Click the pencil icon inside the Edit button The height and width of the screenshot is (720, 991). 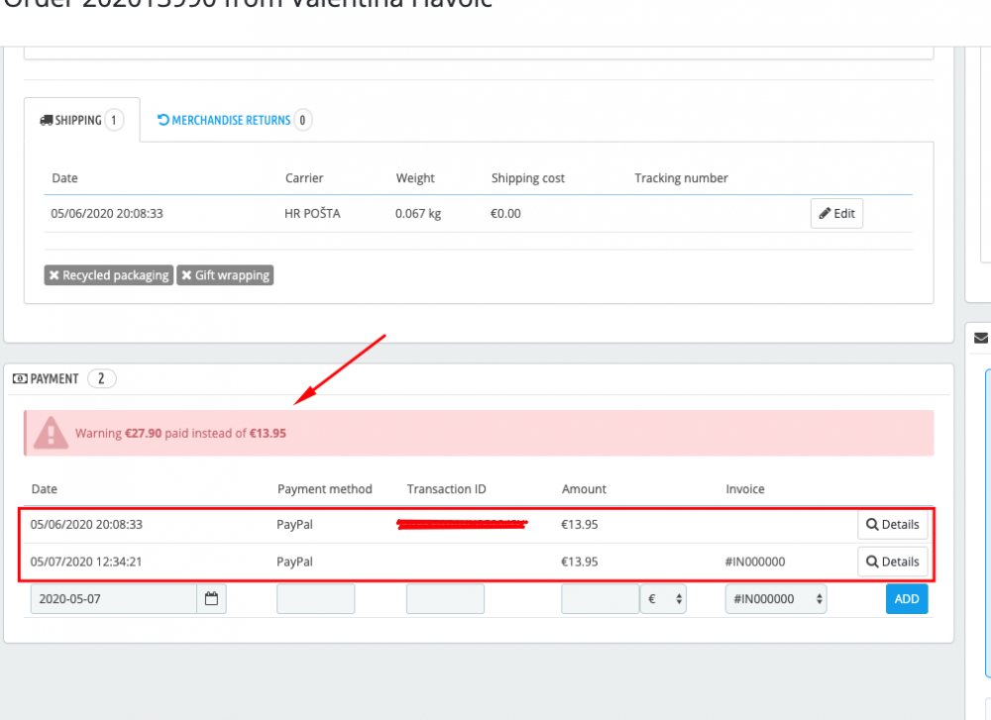[x=825, y=214]
